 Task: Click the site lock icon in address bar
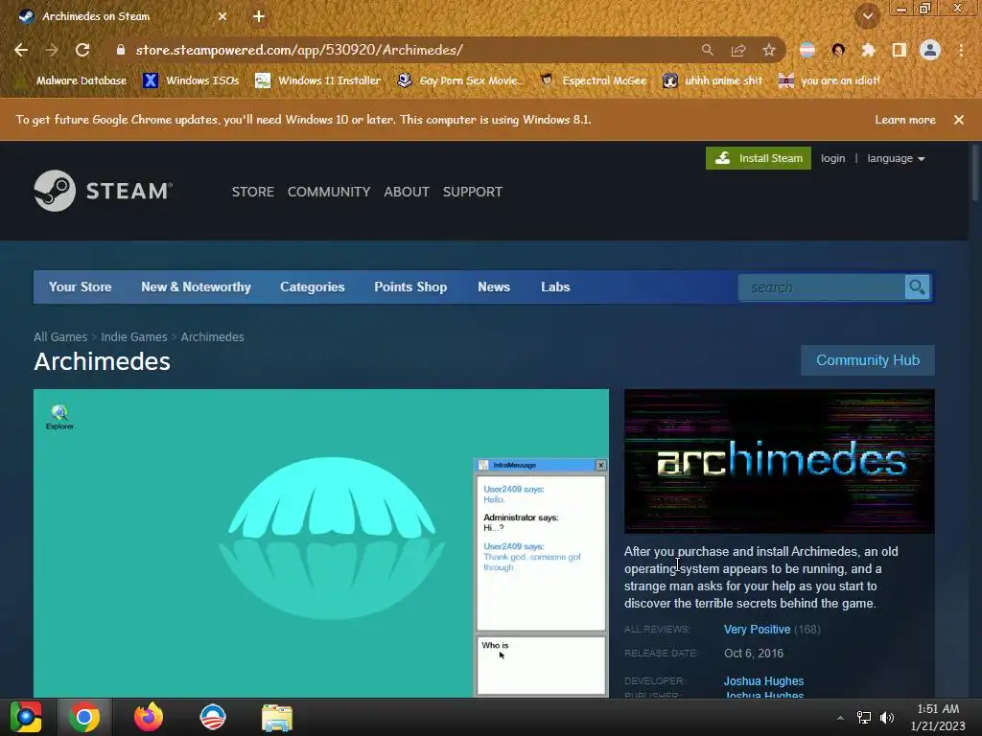click(121, 50)
